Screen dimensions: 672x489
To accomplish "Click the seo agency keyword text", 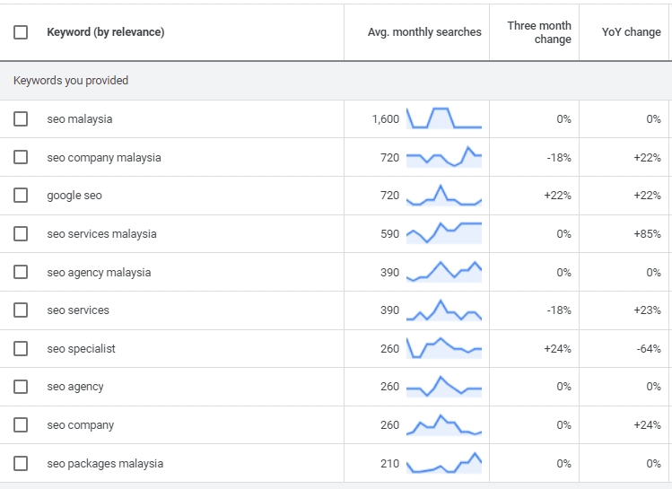I will tap(75, 387).
